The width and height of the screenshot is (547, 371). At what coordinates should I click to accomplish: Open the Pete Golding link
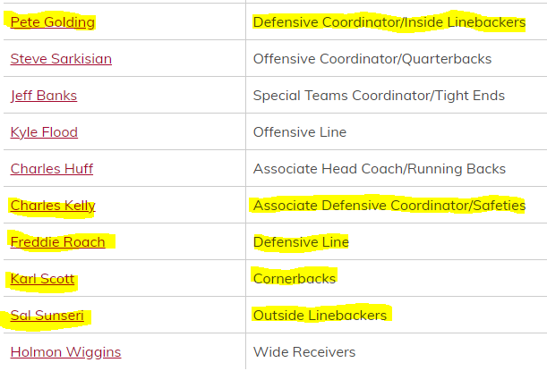(x=53, y=22)
